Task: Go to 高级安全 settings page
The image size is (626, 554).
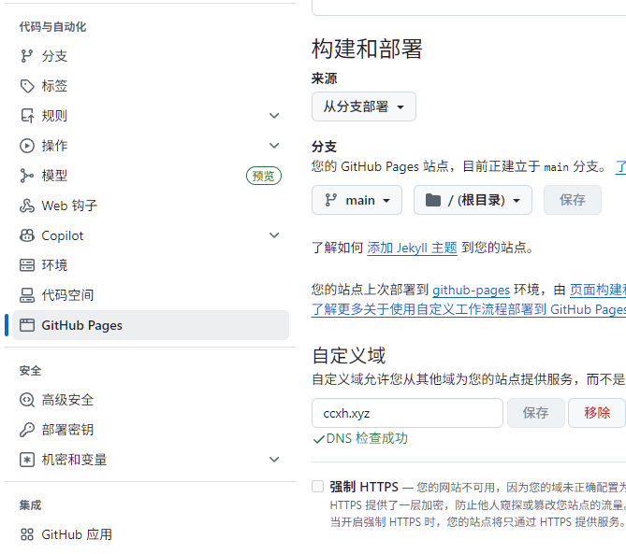Action: tap(67, 400)
